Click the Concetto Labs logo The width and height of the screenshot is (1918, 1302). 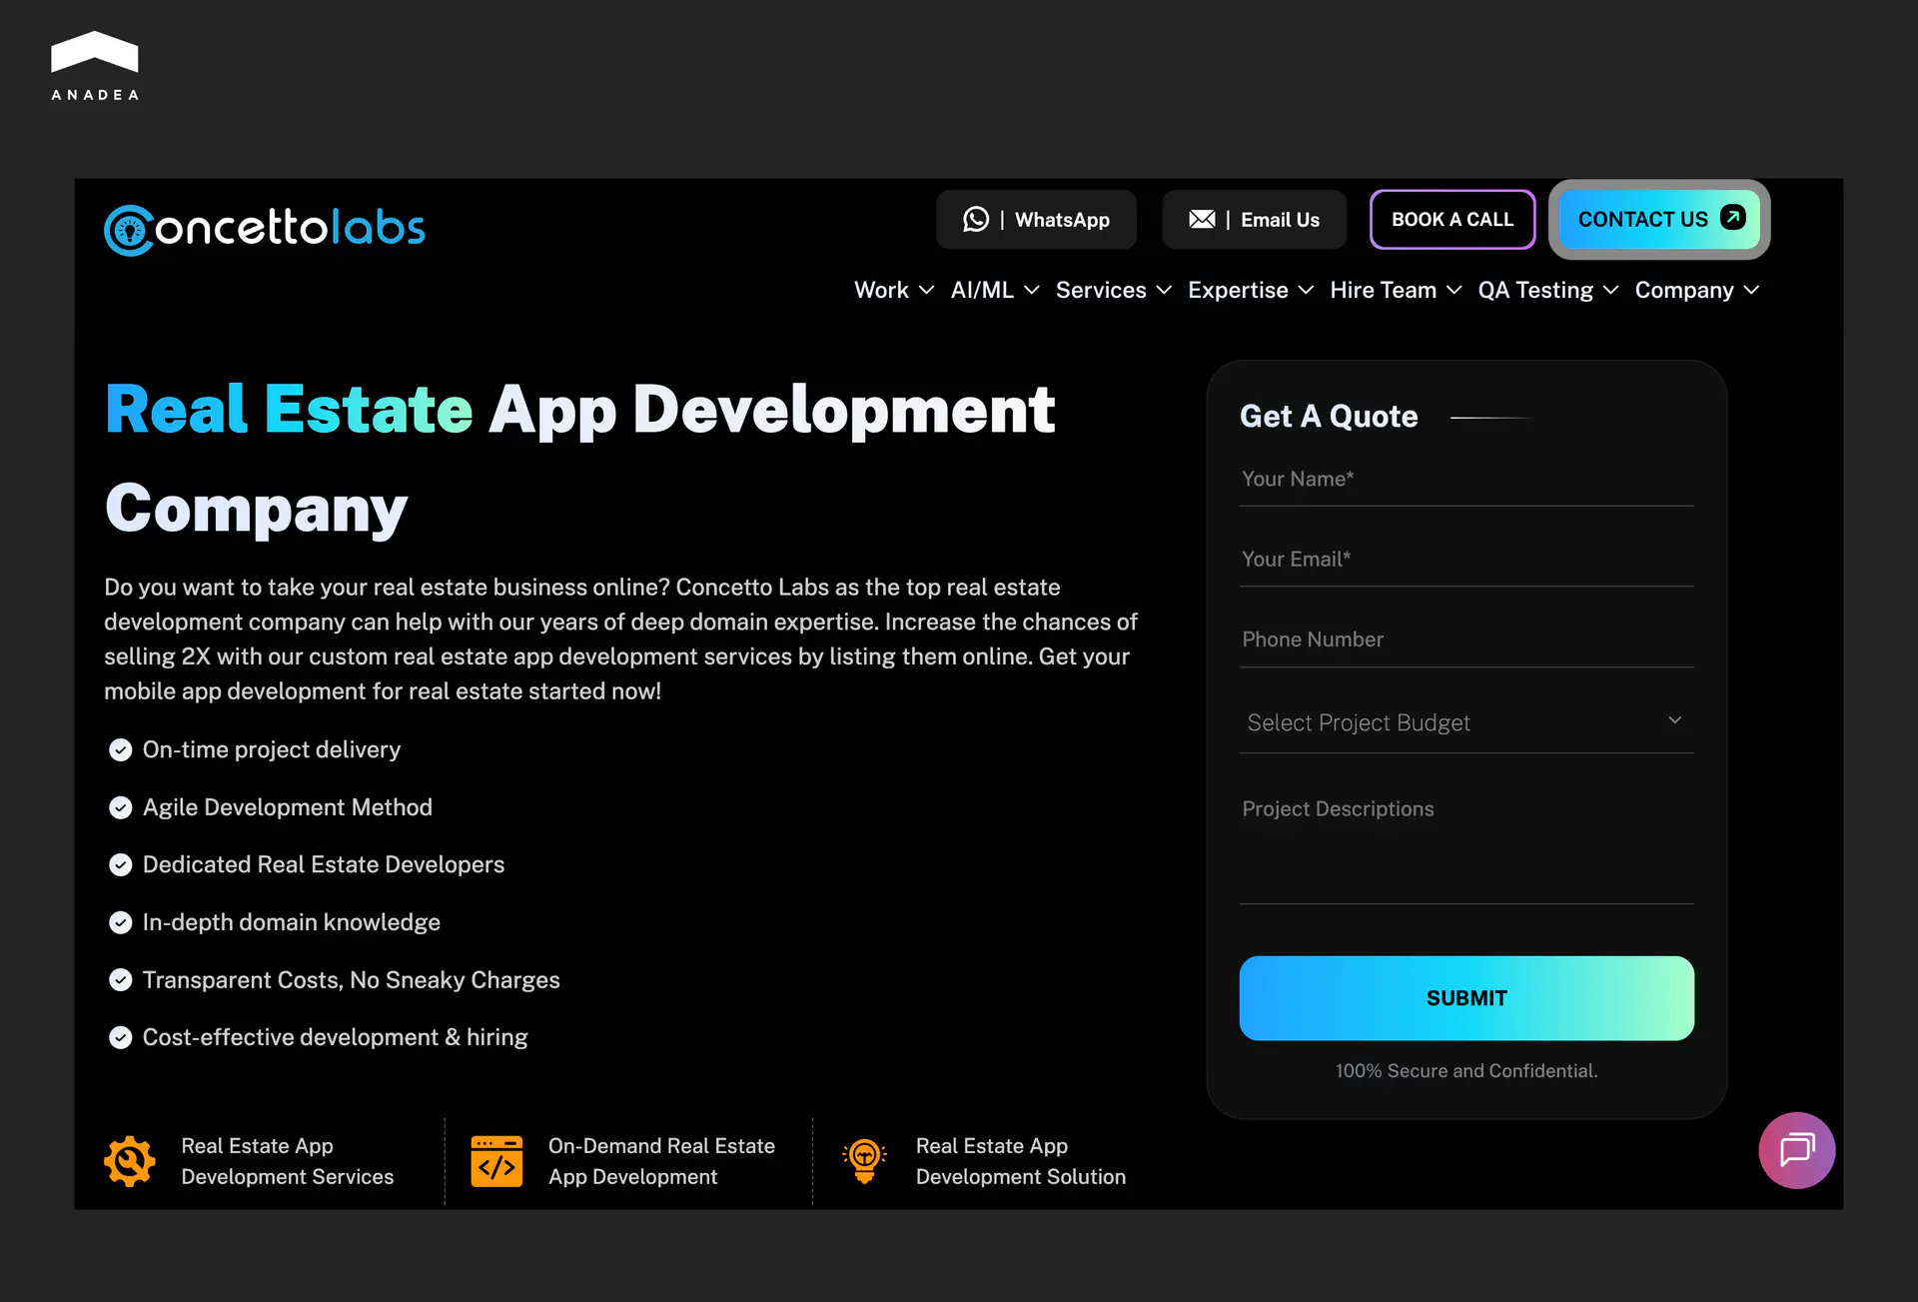265,229
